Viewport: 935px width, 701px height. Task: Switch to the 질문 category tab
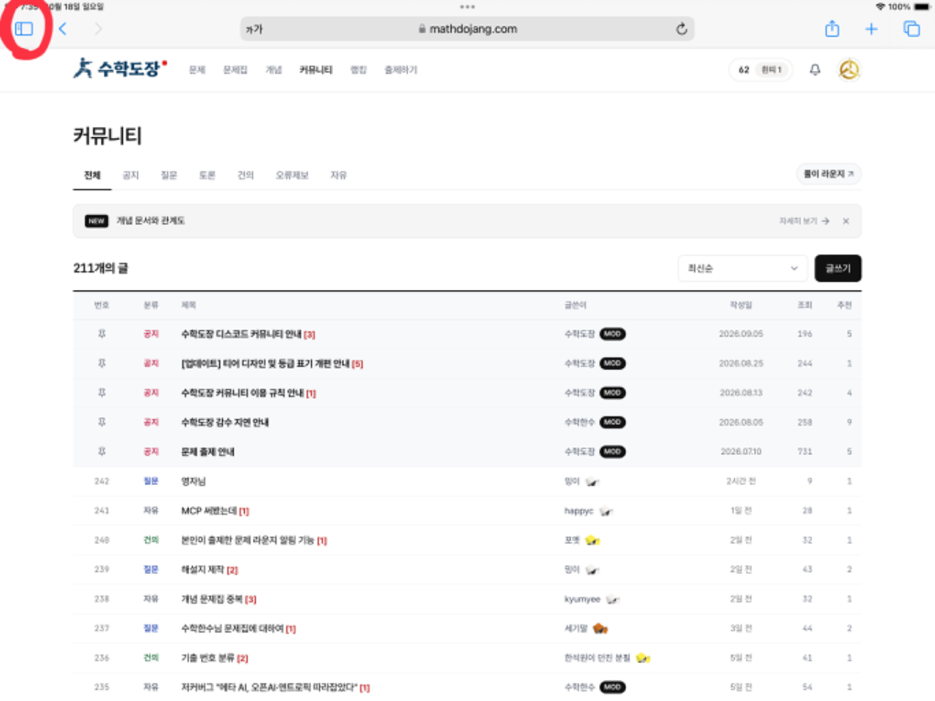pyautogui.click(x=169, y=175)
